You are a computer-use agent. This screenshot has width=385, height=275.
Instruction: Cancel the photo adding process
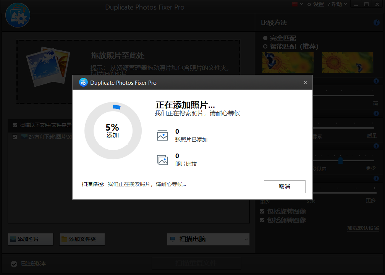click(285, 187)
